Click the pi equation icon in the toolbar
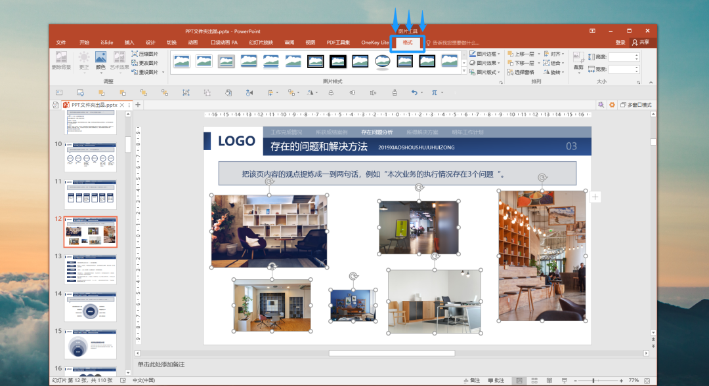Viewport: 709px width, 386px height. 434,92
